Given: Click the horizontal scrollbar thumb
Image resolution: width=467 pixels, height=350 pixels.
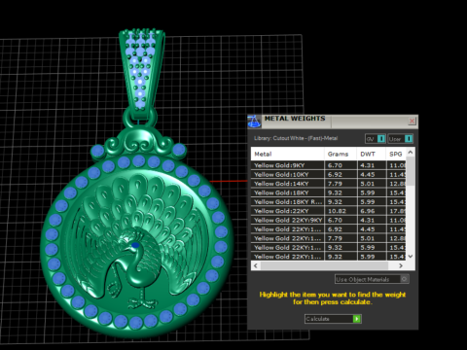Looking at the screenshot, I should [324, 265].
